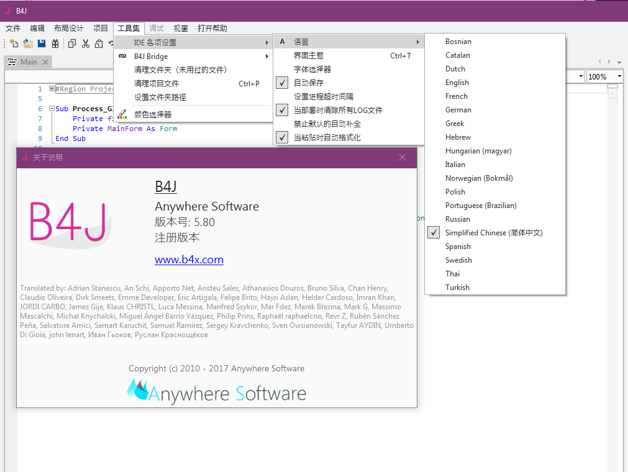
Task: Open 字体选择器 font picker
Action: (348, 70)
